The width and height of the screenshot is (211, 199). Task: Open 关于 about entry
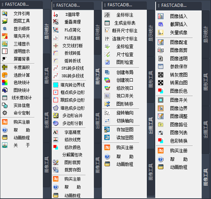[x=21, y=145]
